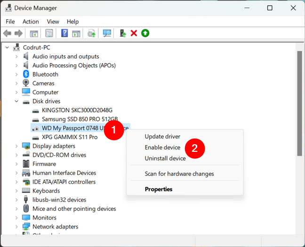Open the File menu
Image resolution: width=305 pixels, height=247 pixels.
[x=10, y=21]
